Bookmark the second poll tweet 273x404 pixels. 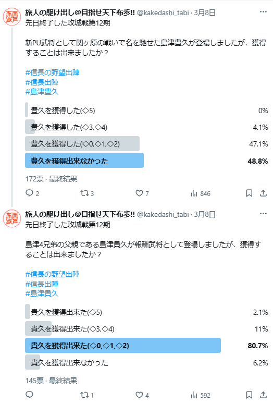(249, 395)
